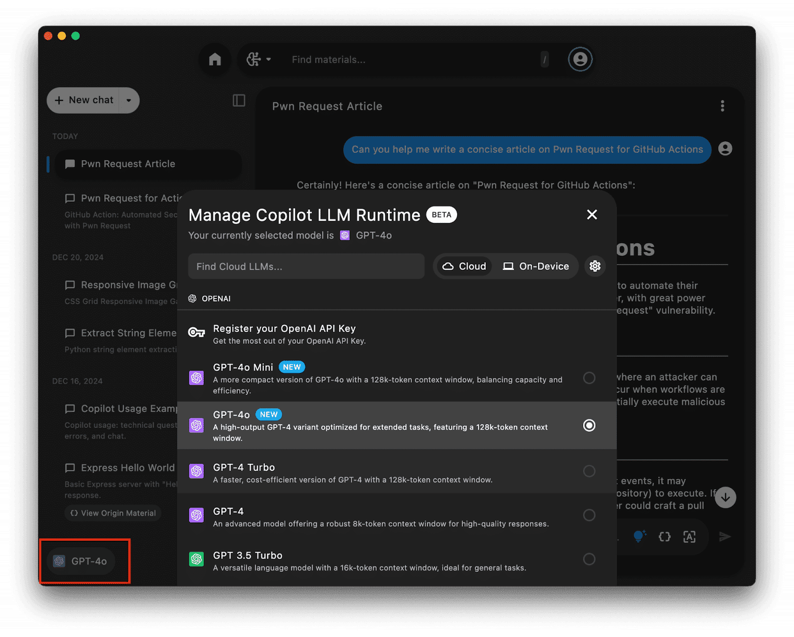Click the send message arrow
The height and width of the screenshot is (637, 794).
point(725,537)
